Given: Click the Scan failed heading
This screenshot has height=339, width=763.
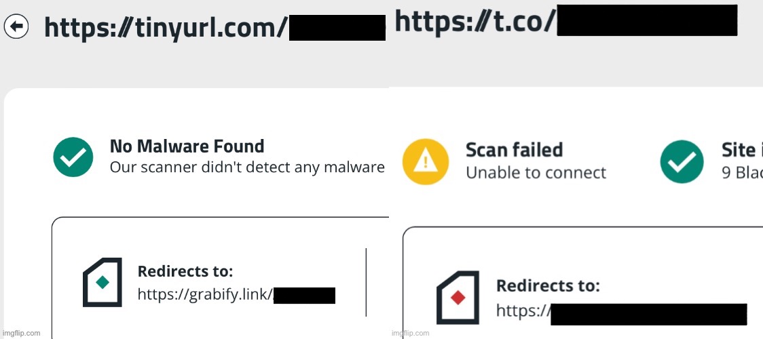Looking at the screenshot, I should pos(515,150).
